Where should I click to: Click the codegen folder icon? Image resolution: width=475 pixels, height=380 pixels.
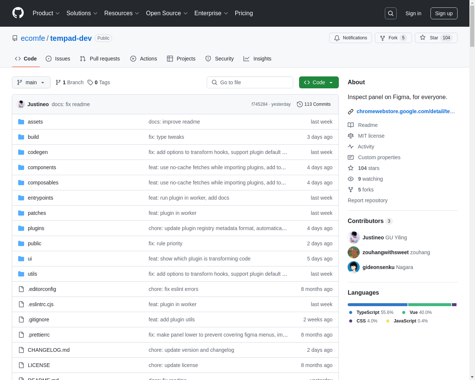coord(21,152)
